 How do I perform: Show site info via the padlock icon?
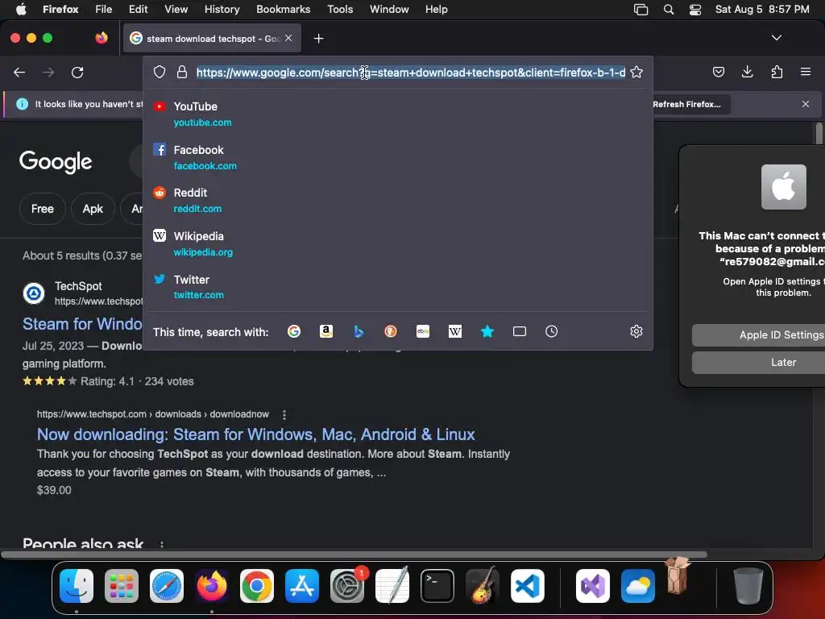182,72
